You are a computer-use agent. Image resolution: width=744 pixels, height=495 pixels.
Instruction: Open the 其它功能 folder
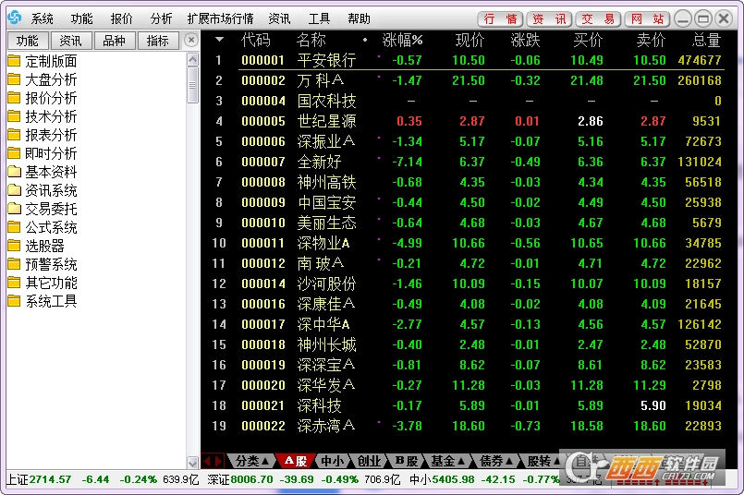click(43, 284)
